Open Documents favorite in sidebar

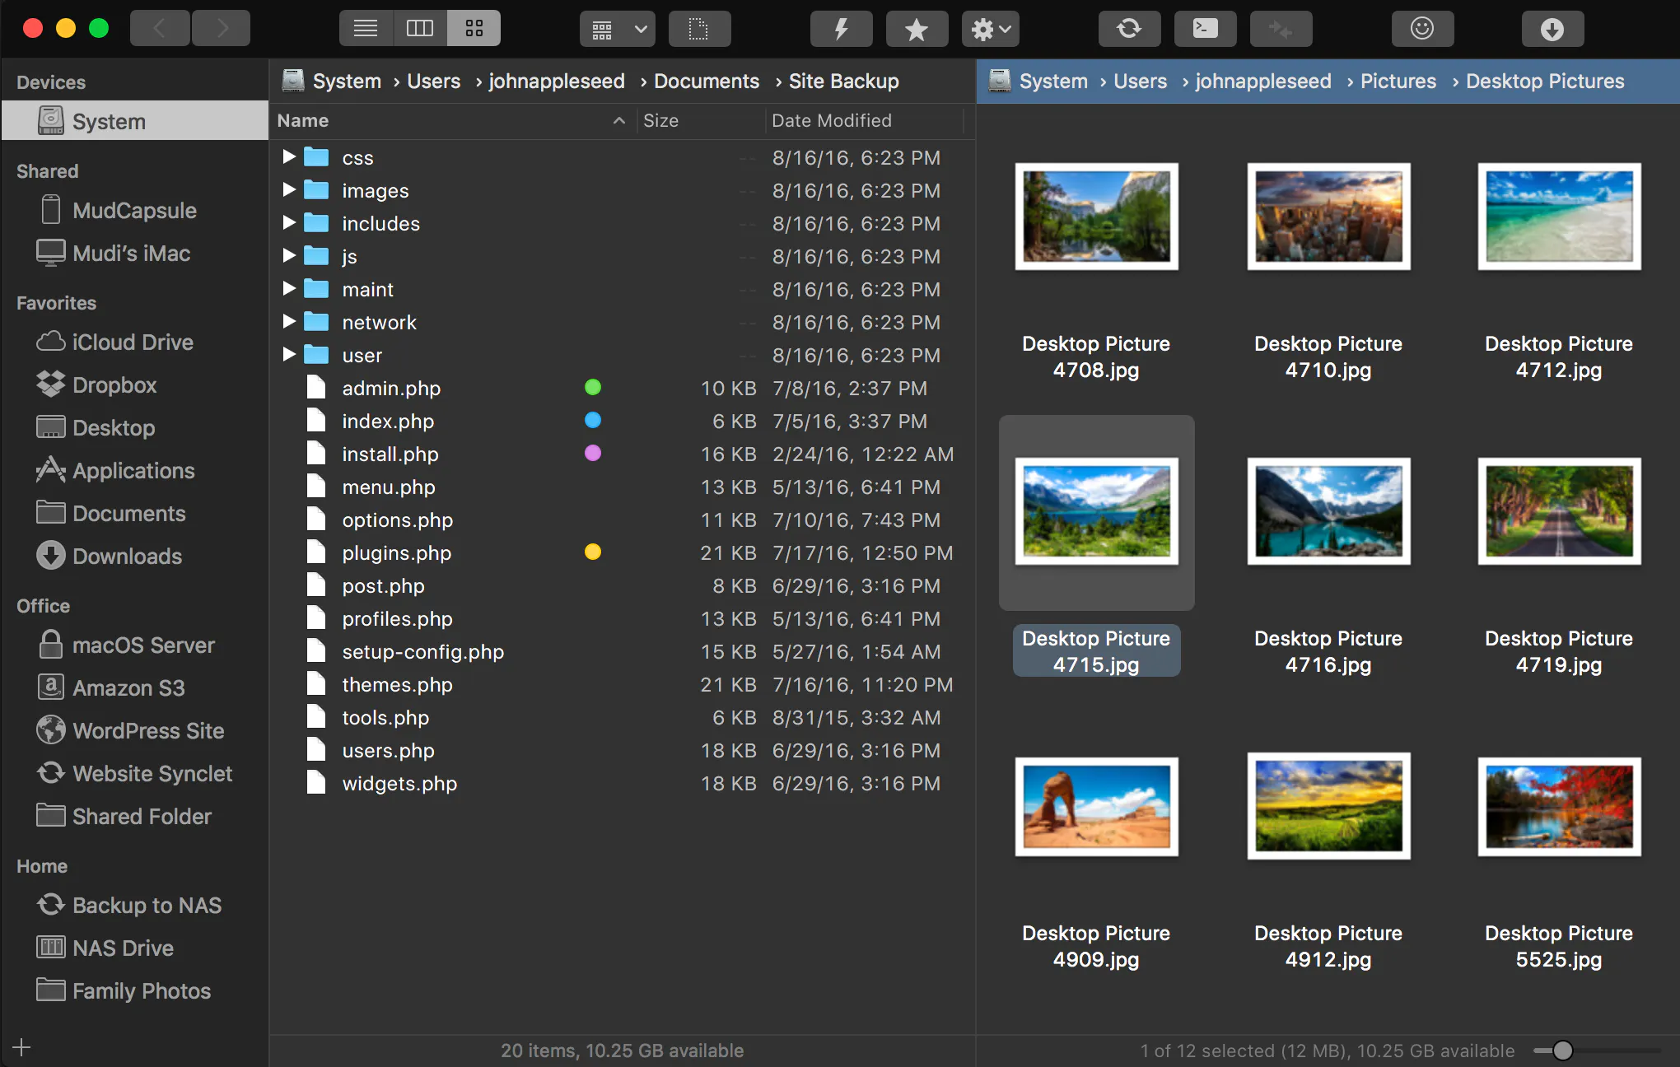click(135, 513)
